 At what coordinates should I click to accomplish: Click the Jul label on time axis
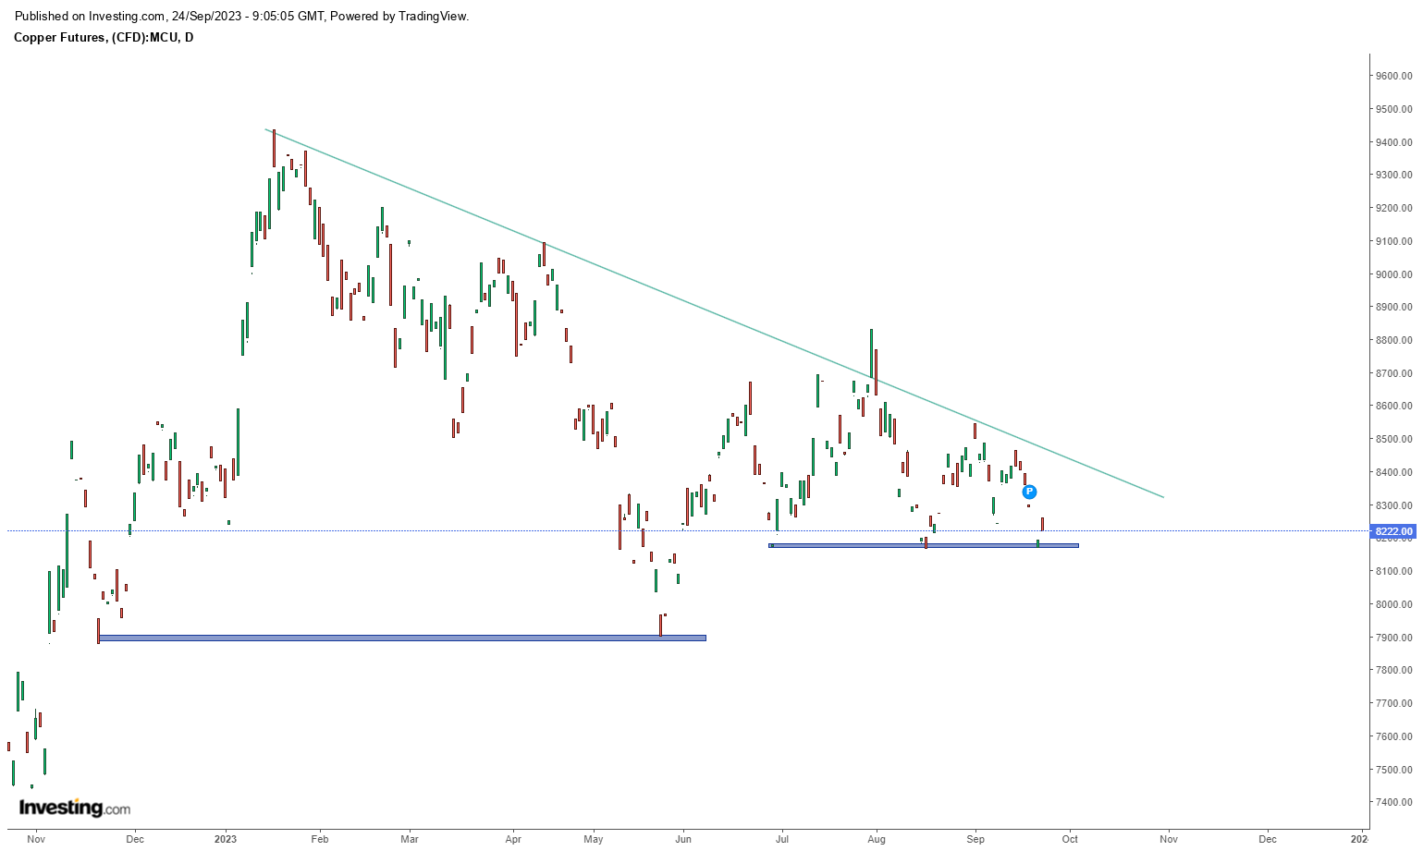(782, 839)
